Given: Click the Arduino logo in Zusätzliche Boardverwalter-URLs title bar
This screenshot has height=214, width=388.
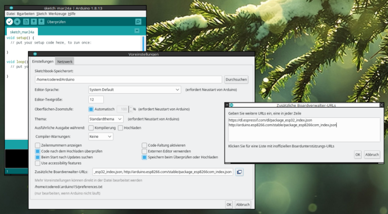Looking at the screenshot, I should click(232, 105).
